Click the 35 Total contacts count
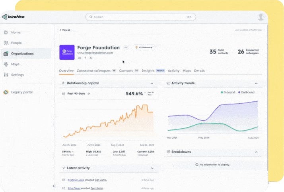Screen dimensions: 284x192 [219, 51]
